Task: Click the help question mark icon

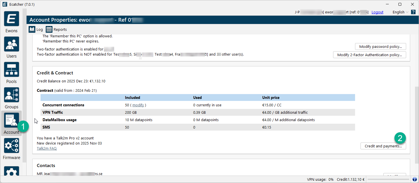Action: (x=413, y=12)
